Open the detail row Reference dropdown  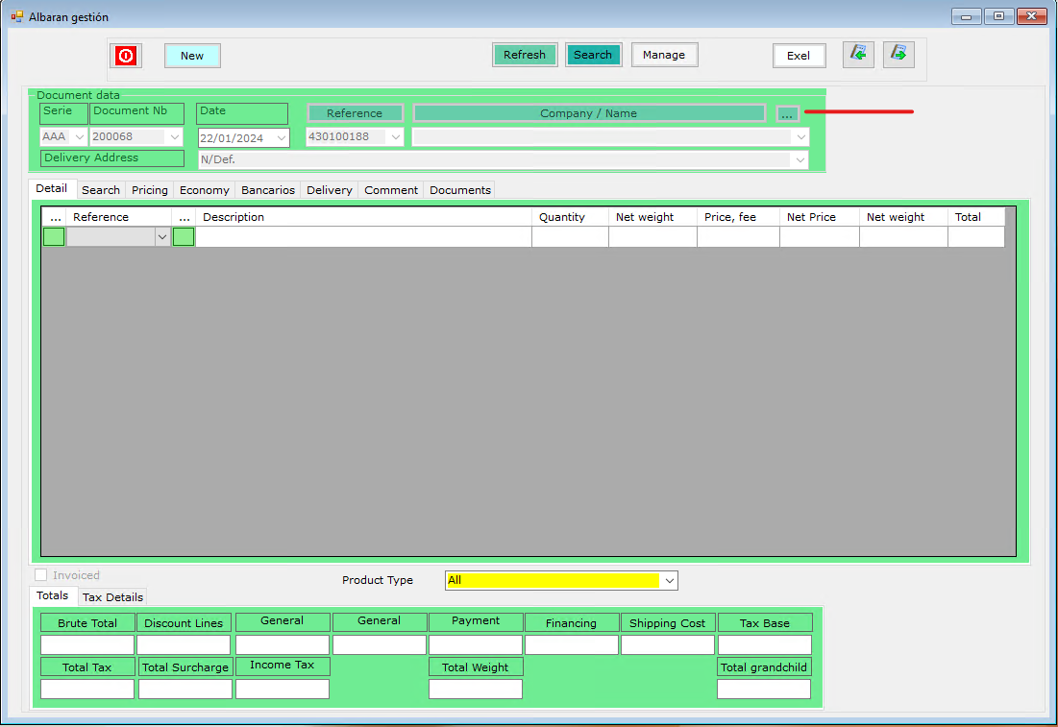coord(162,236)
